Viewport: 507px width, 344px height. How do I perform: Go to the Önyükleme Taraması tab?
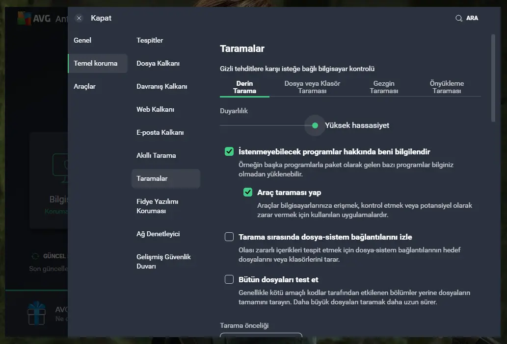tap(447, 87)
